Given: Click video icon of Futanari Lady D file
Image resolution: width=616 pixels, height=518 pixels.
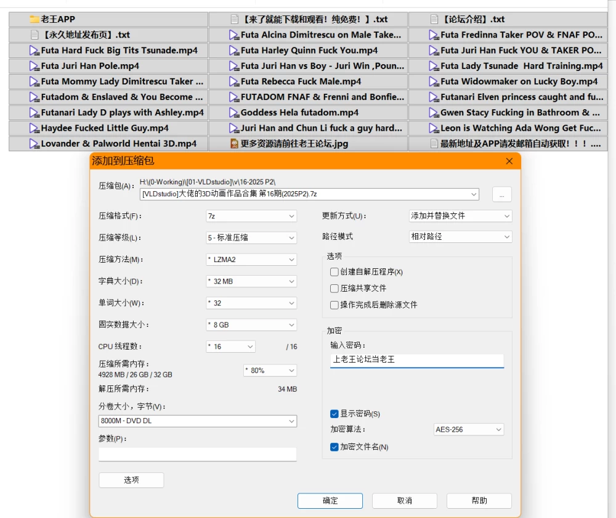Looking at the screenshot, I should [x=34, y=113].
